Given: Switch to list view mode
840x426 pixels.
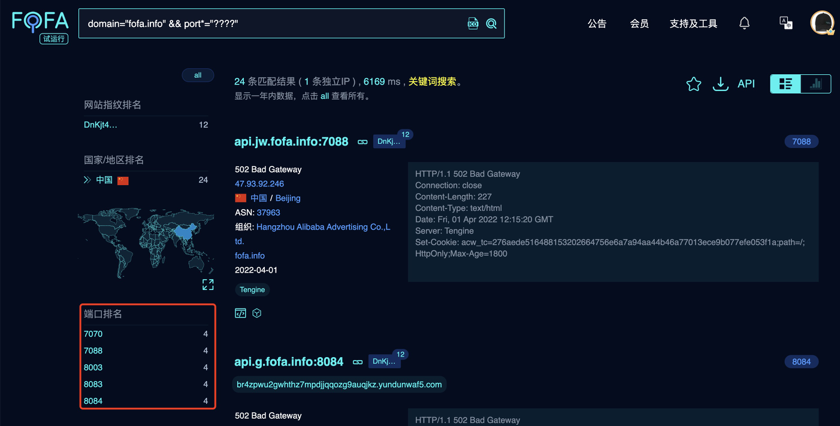Looking at the screenshot, I should [x=785, y=84].
